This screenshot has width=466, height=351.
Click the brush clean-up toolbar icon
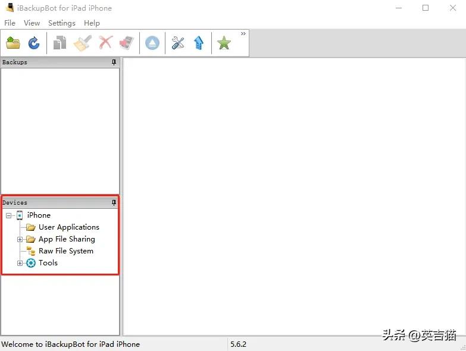[82, 43]
